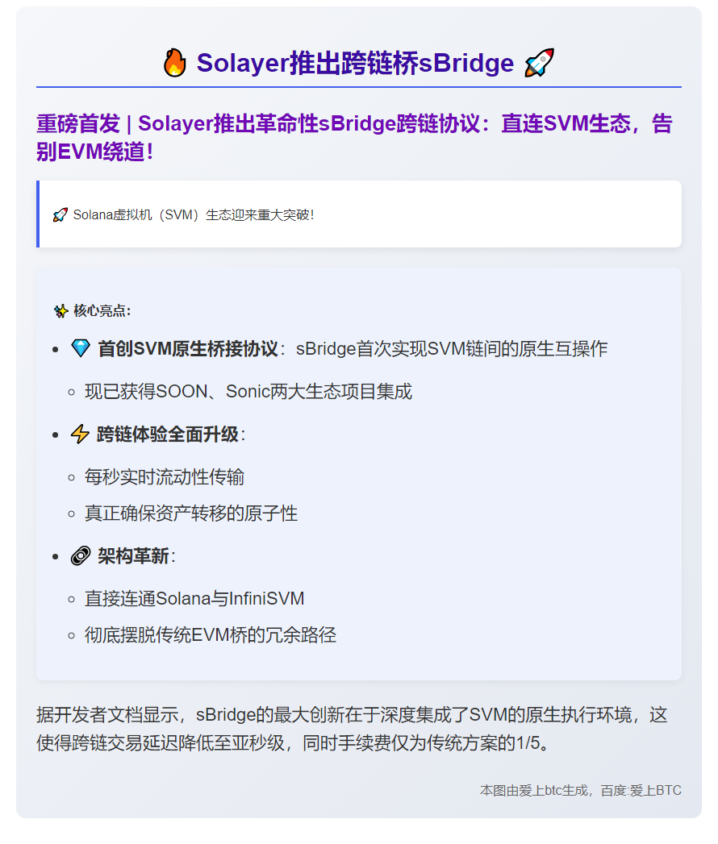
Task: Select the diamond icon before 首创SVM原生桥接协议
Action: (81, 347)
